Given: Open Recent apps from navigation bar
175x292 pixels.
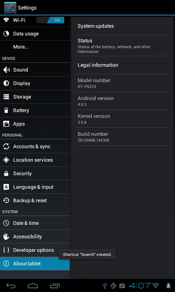Looking at the screenshot, I should pos(55,286).
